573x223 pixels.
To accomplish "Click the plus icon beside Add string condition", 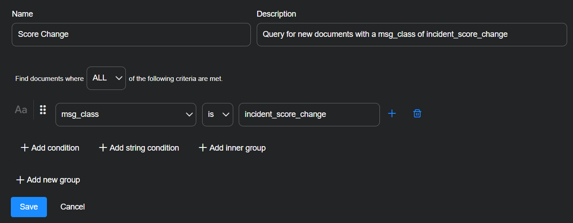I will 103,148.
